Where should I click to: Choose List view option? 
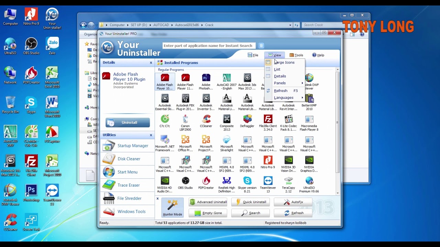285,69
